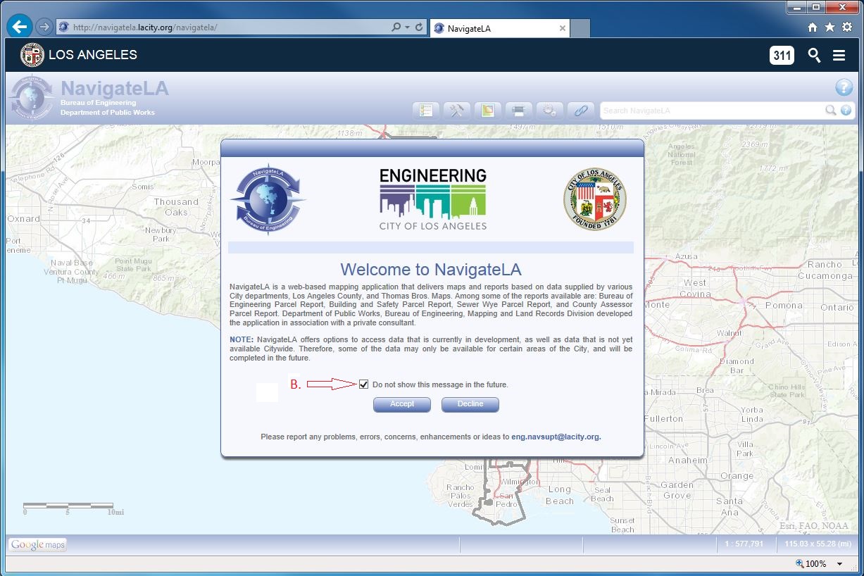
Task: Click the Santa Ana label on map
Action: (730, 507)
